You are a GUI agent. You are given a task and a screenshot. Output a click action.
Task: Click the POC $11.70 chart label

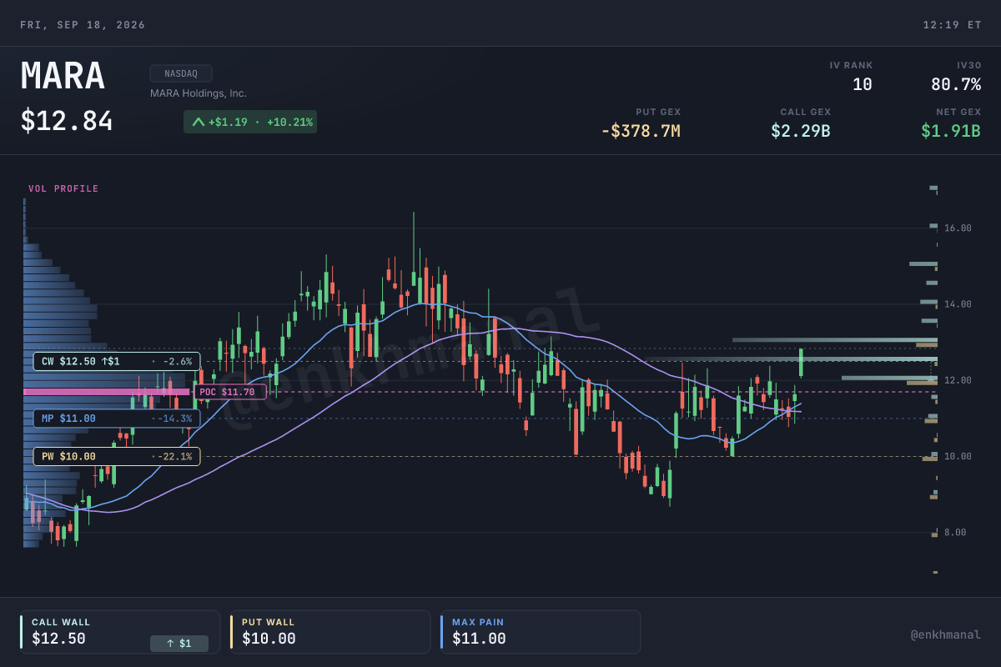coord(230,392)
